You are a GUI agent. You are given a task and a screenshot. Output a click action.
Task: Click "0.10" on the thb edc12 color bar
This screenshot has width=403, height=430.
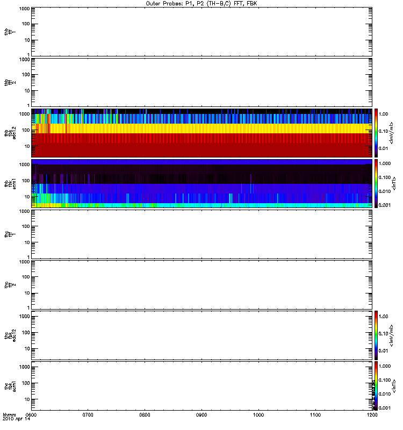(383, 131)
